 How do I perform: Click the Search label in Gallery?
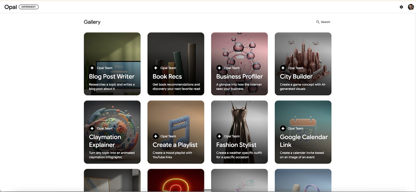pos(325,22)
